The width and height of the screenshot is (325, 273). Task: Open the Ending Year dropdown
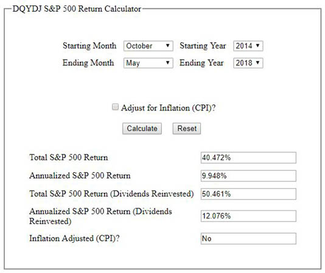pos(248,63)
